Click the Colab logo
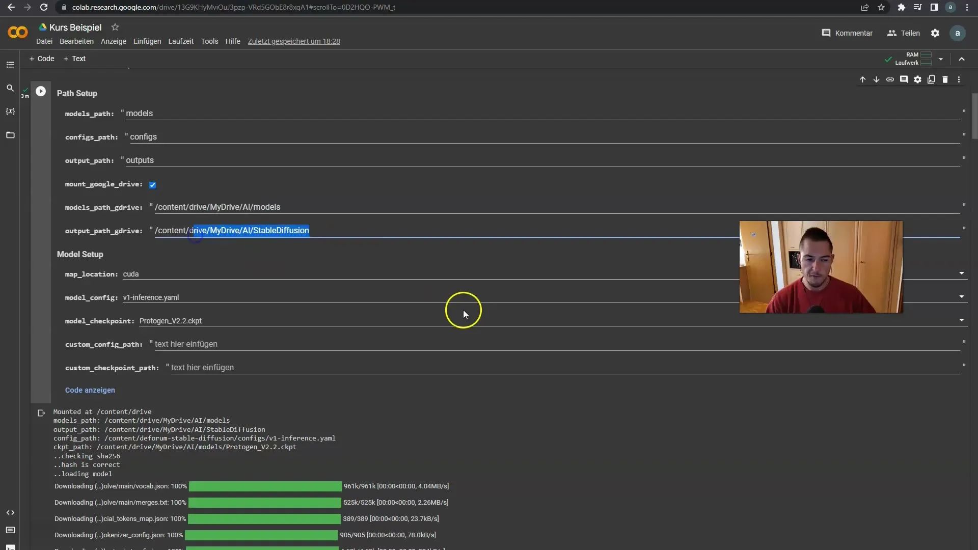This screenshot has width=978, height=550. coord(18,33)
